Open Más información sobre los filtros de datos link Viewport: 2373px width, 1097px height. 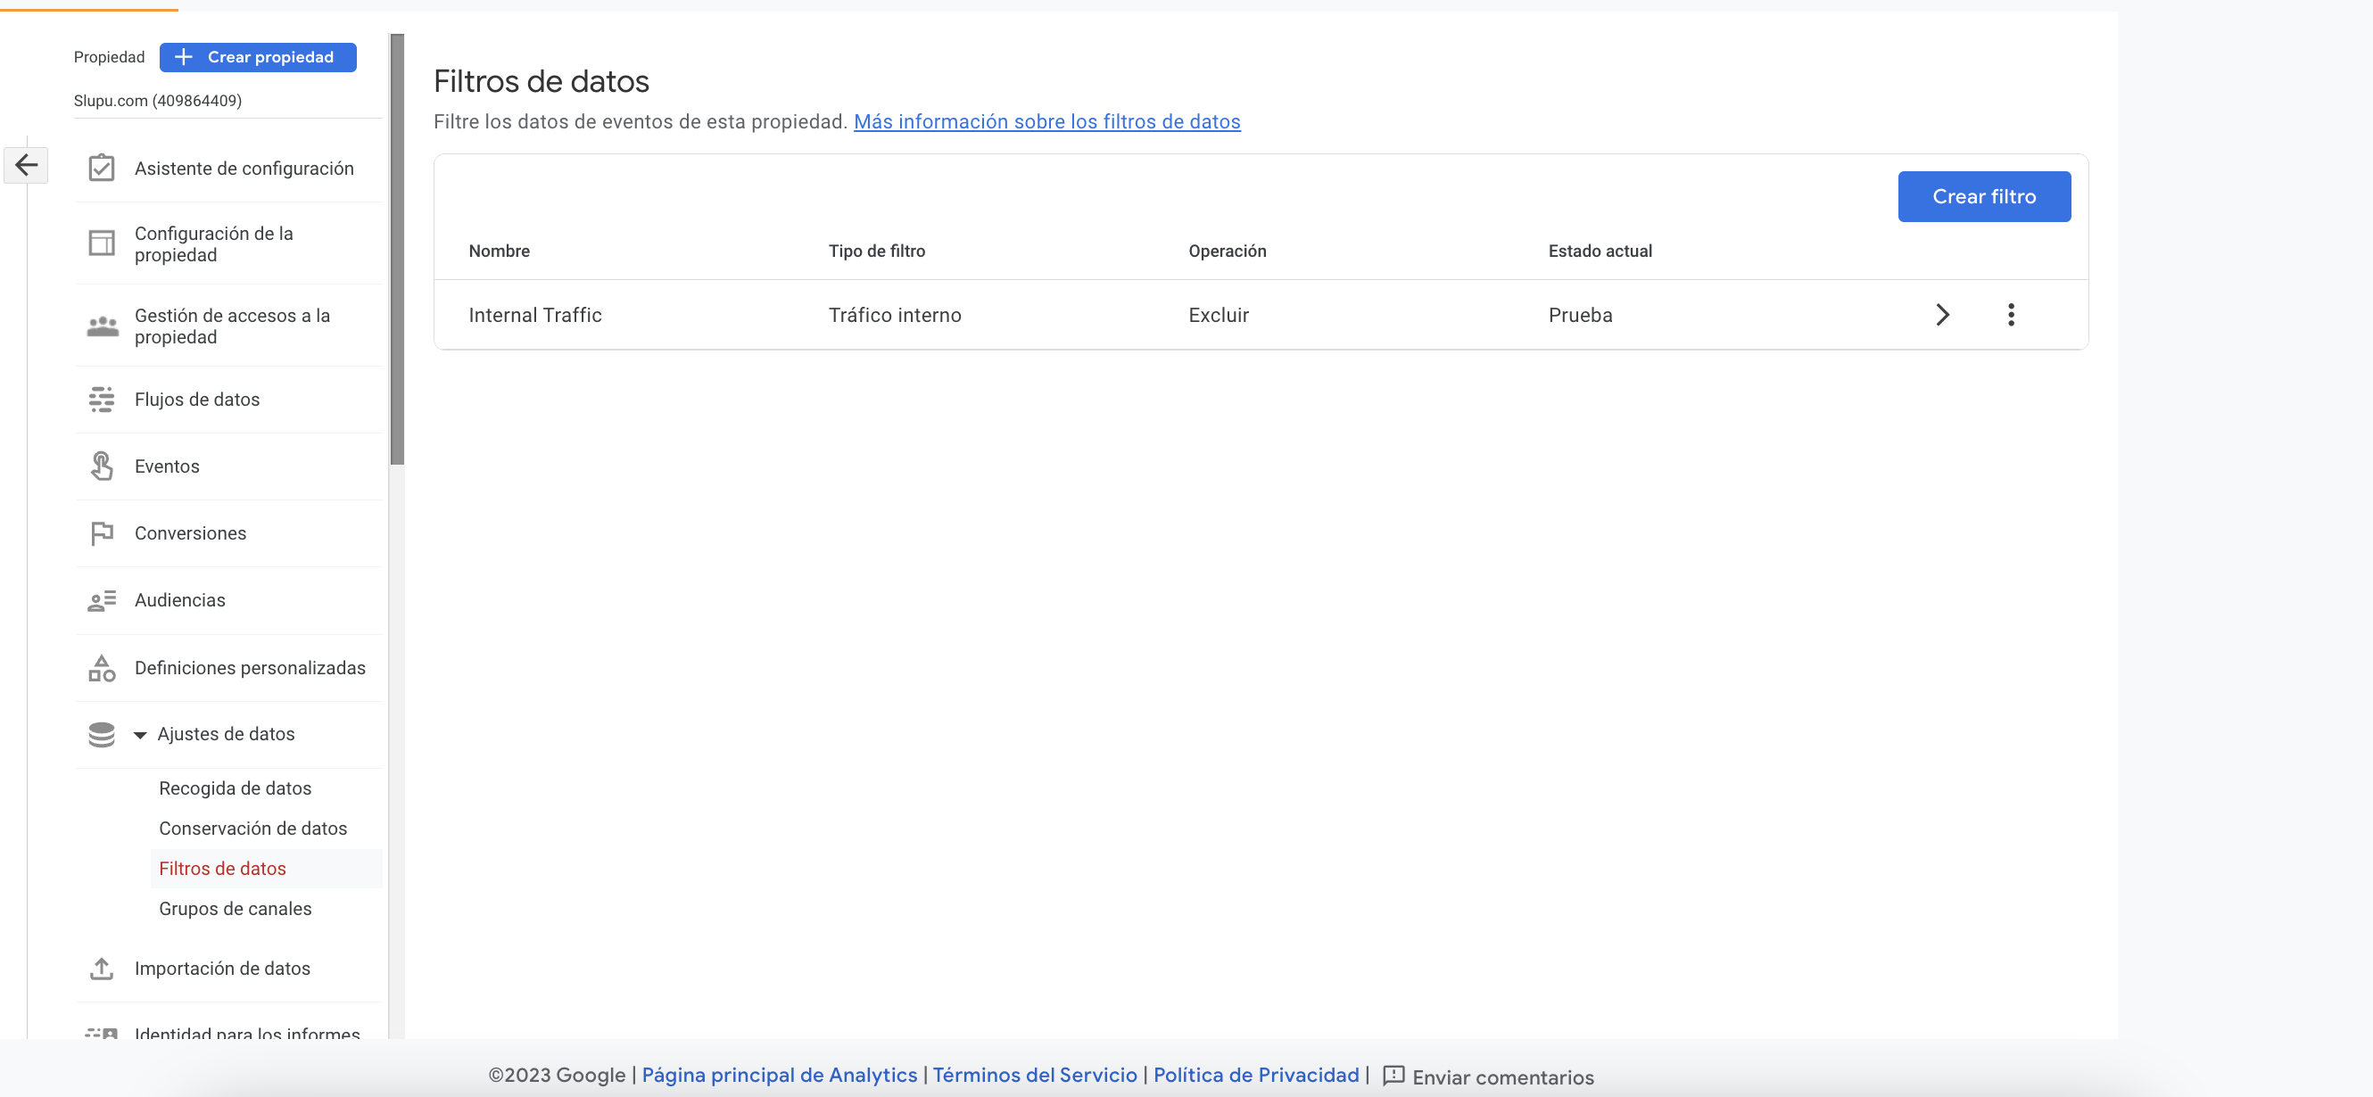tap(1046, 121)
